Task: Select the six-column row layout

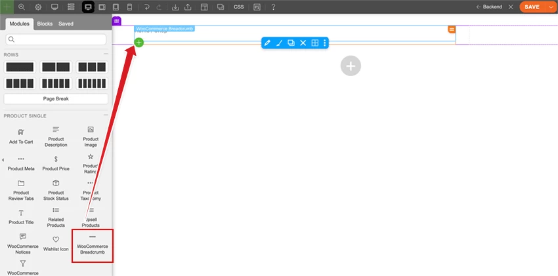Action: tap(92, 83)
